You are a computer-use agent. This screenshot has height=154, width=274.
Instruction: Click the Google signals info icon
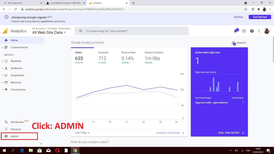click(x=6, y=17)
